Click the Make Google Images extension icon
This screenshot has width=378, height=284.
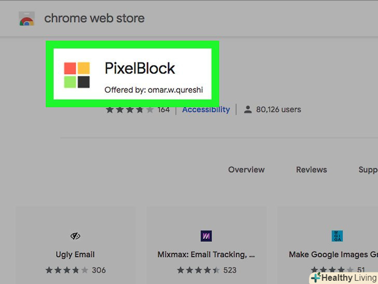(x=337, y=236)
